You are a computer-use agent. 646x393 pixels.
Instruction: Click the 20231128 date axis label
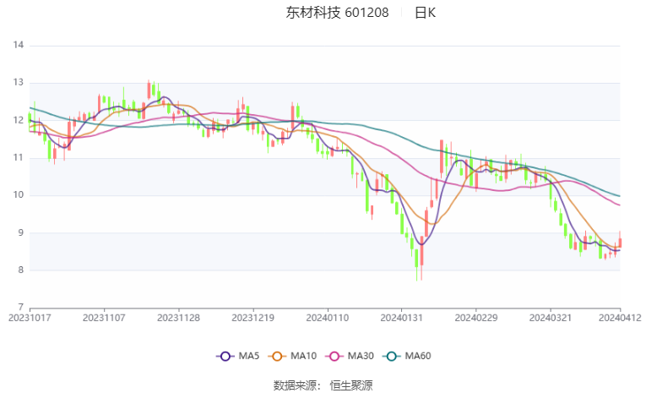pos(178,318)
